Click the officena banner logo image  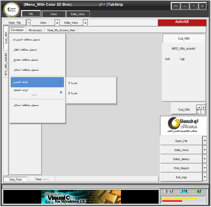tap(183, 125)
